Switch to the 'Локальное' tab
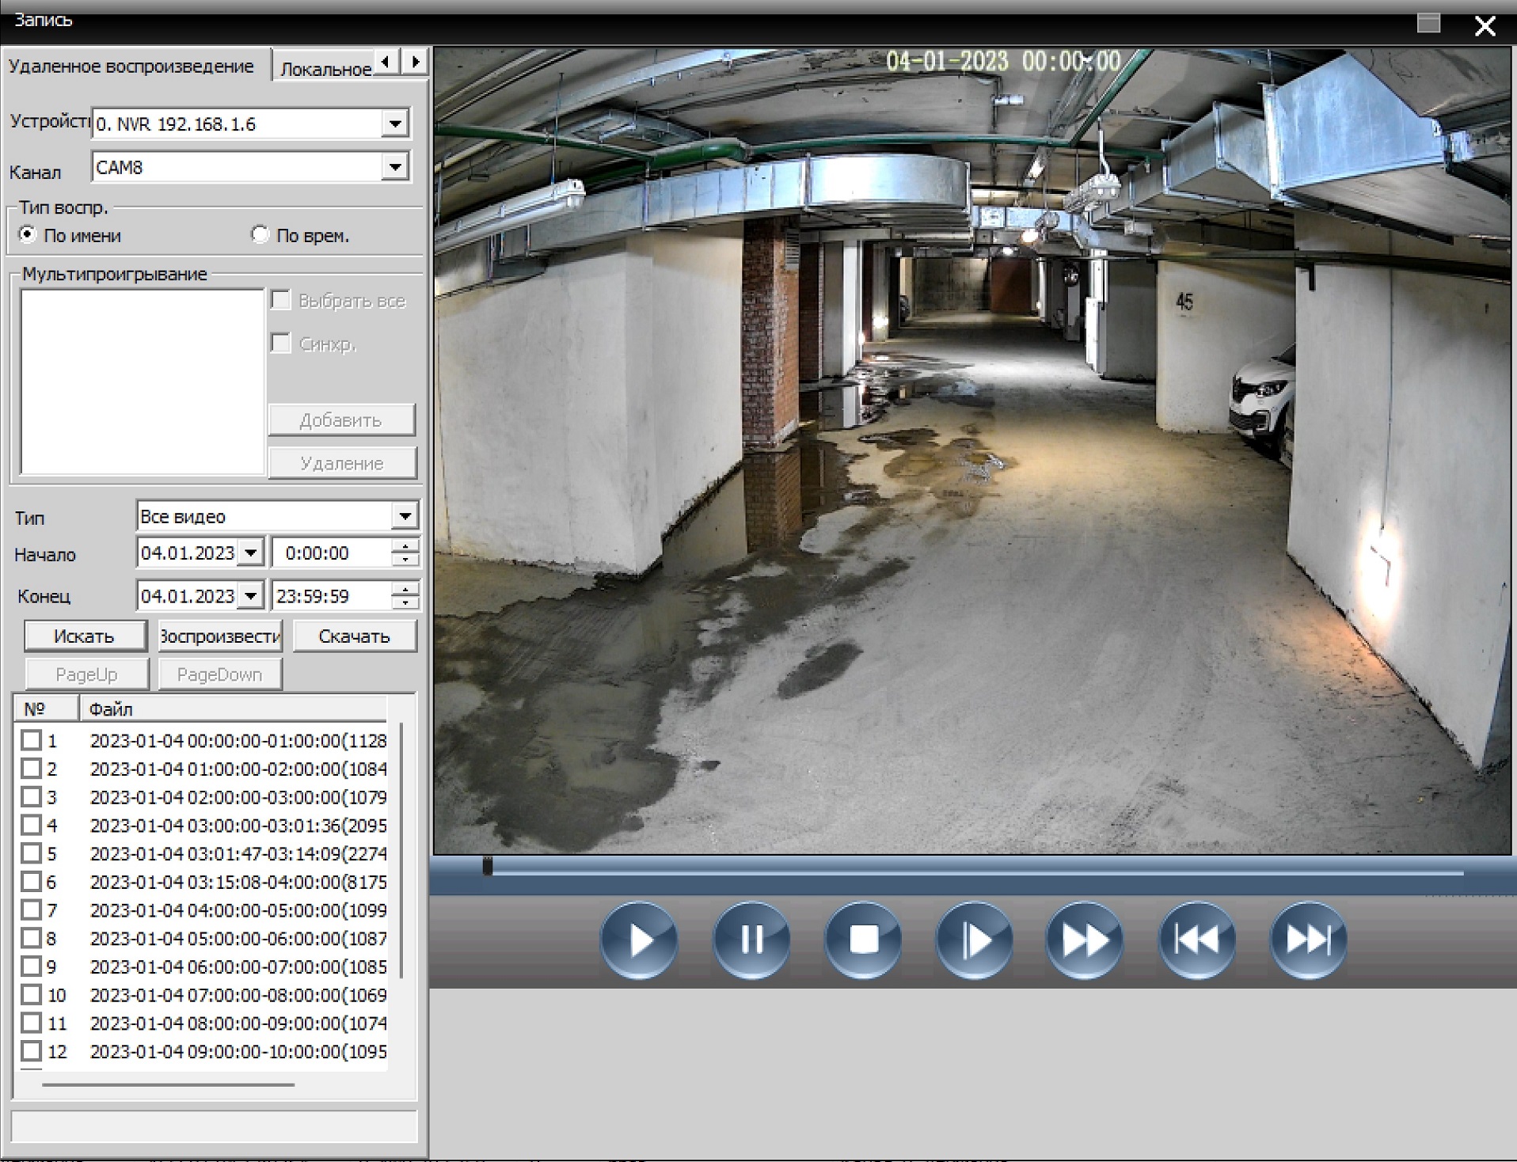 coord(325,69)
